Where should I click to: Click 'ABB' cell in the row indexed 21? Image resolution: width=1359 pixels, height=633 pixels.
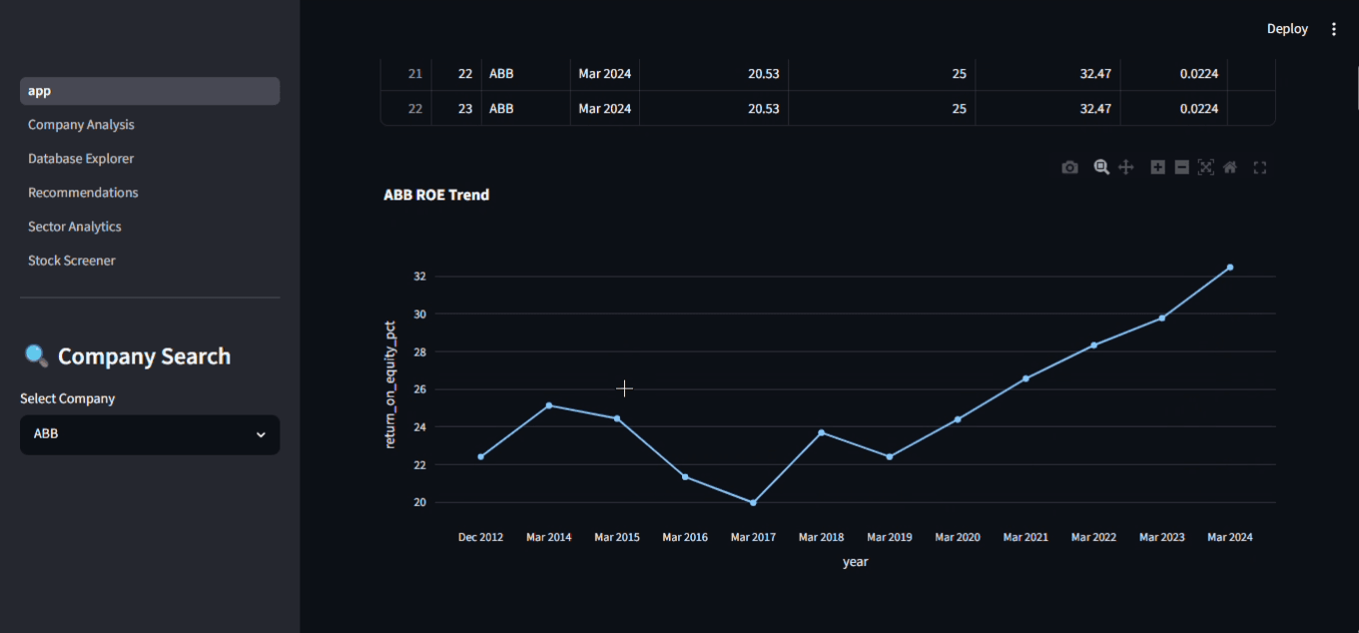point(525,74)
